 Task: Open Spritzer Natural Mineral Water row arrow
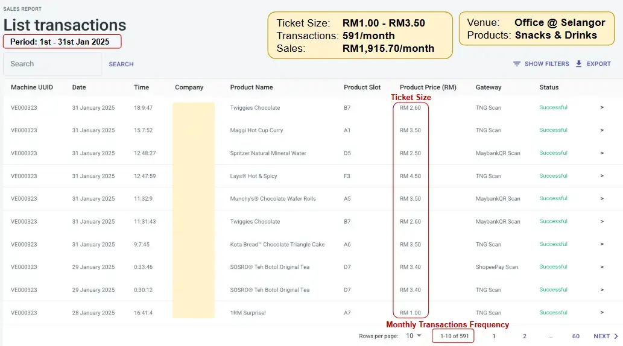click(x=602, y=153)
